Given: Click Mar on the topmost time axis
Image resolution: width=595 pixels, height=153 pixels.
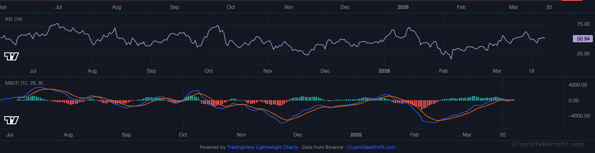Looking at the screenshot, I should click(x=513, y=7).
